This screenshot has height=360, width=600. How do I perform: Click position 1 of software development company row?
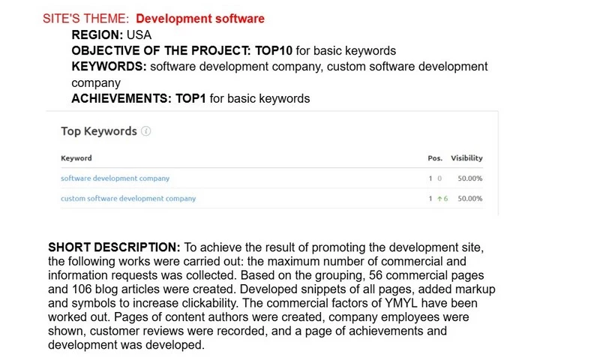tap(430, 178)
